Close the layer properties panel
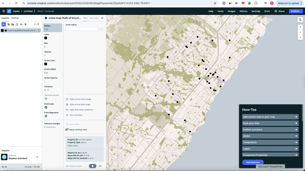305x171 pixels. click(x=102, y=18)
